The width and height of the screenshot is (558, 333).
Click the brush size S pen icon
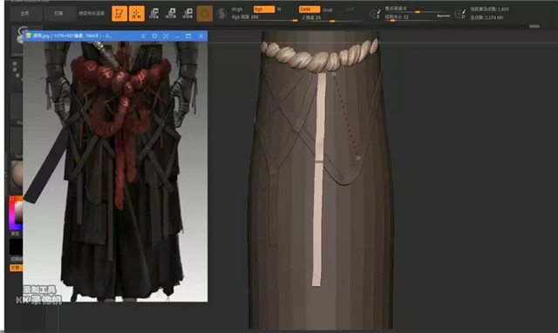pyautogui.click(x=375, y=14)
